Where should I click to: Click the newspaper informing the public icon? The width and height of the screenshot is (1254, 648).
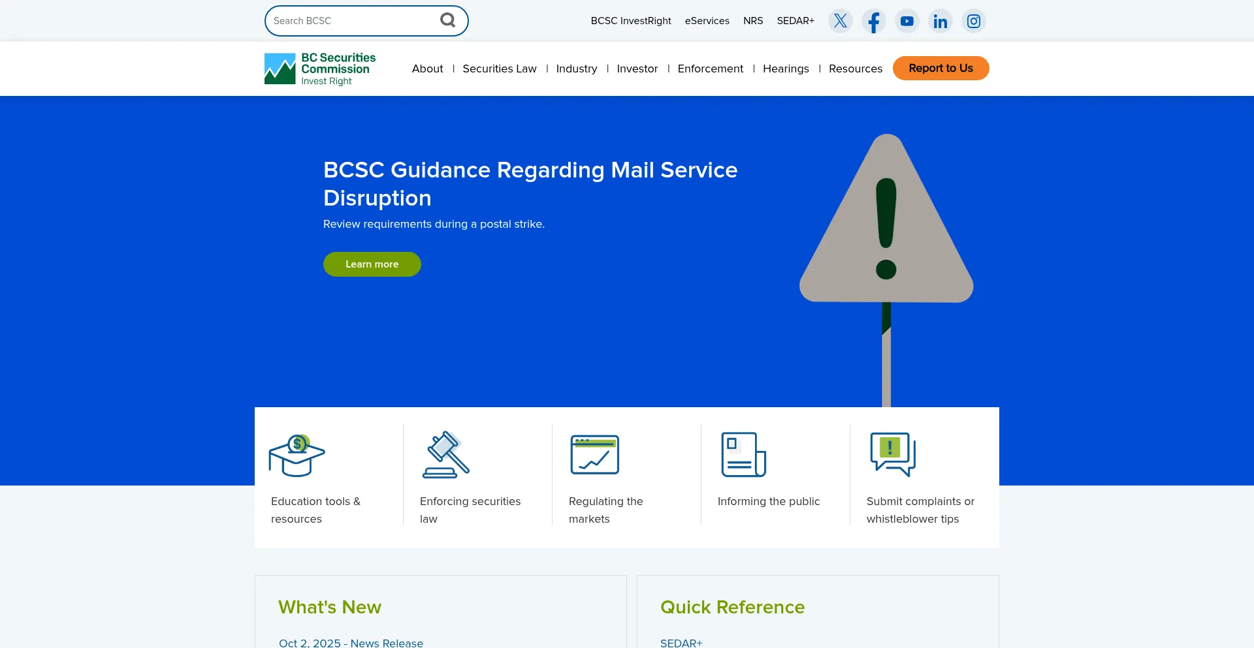pyautogui.click(x=743, y=455)
